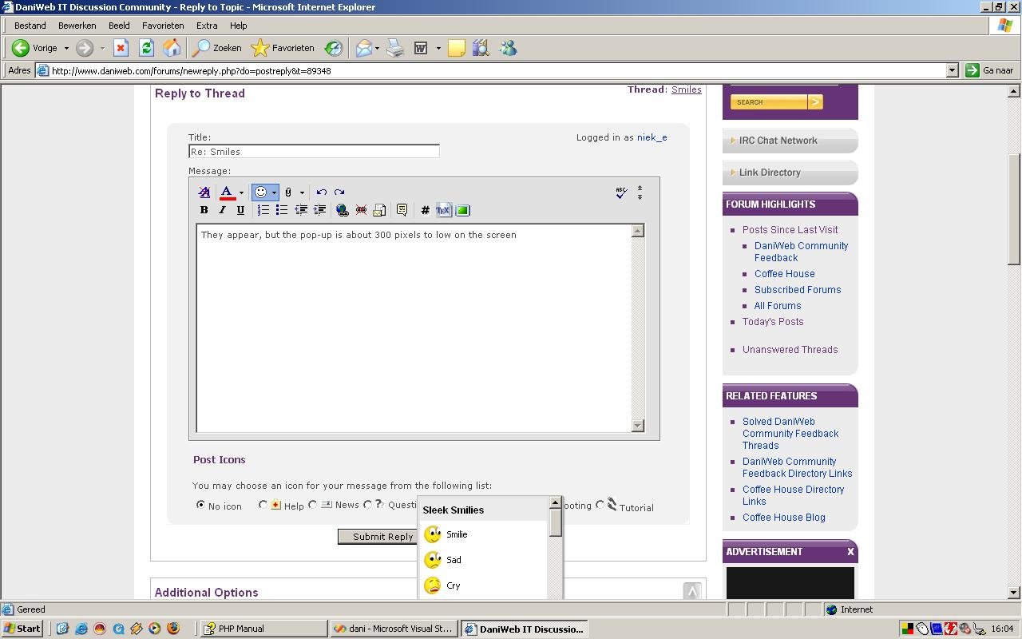The width and height of the screenshot is (1022, 639).
Task: Open the Help menu
Action: pyautogui.click(x=238, y=26)
